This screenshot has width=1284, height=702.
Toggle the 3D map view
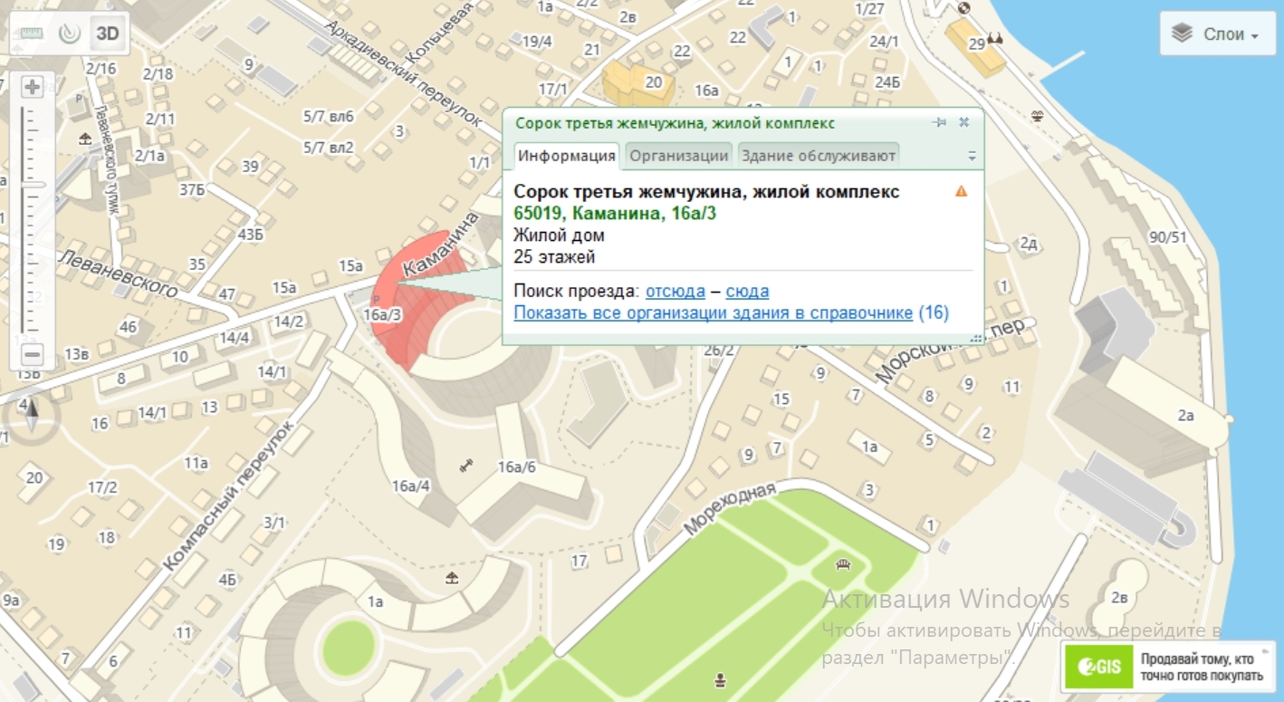tap(108, 34)
